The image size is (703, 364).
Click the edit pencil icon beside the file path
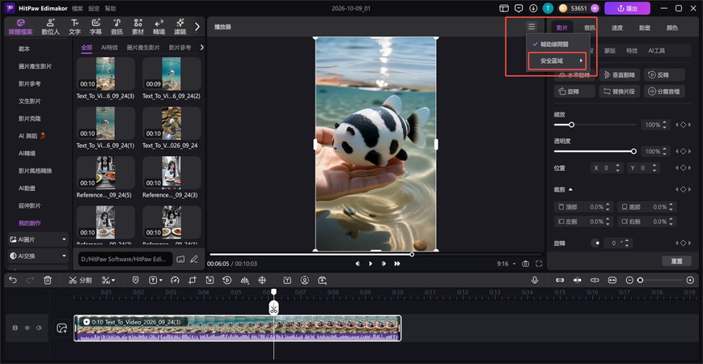click(194, 259)
